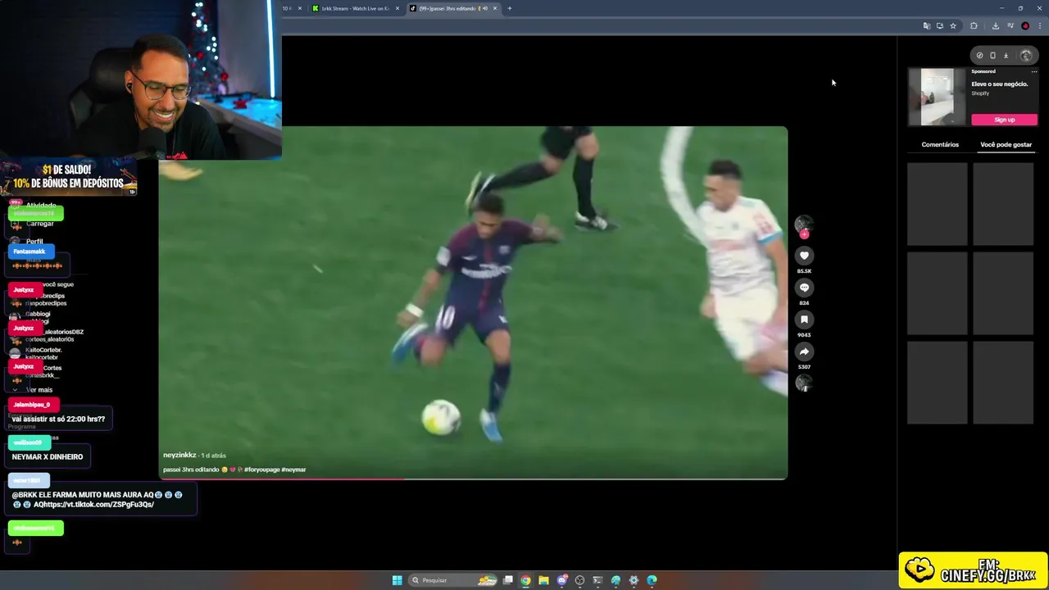Screen dimensions: 1049x590
Task: Open Discord from the taskbar
Action: point(561,580)
